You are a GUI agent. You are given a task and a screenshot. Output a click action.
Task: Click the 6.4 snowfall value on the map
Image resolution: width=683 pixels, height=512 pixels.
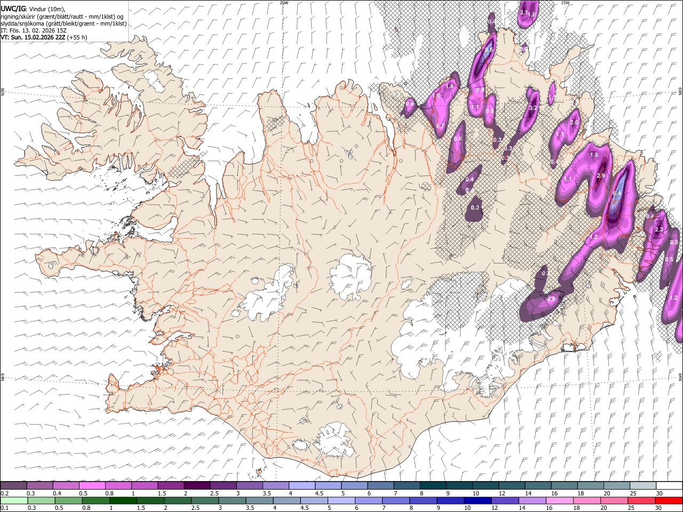pos(618,193)
